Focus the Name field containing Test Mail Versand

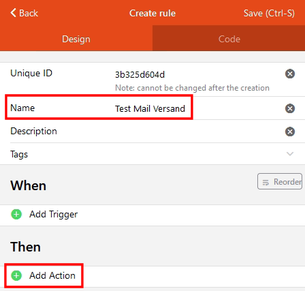point(150,108)
